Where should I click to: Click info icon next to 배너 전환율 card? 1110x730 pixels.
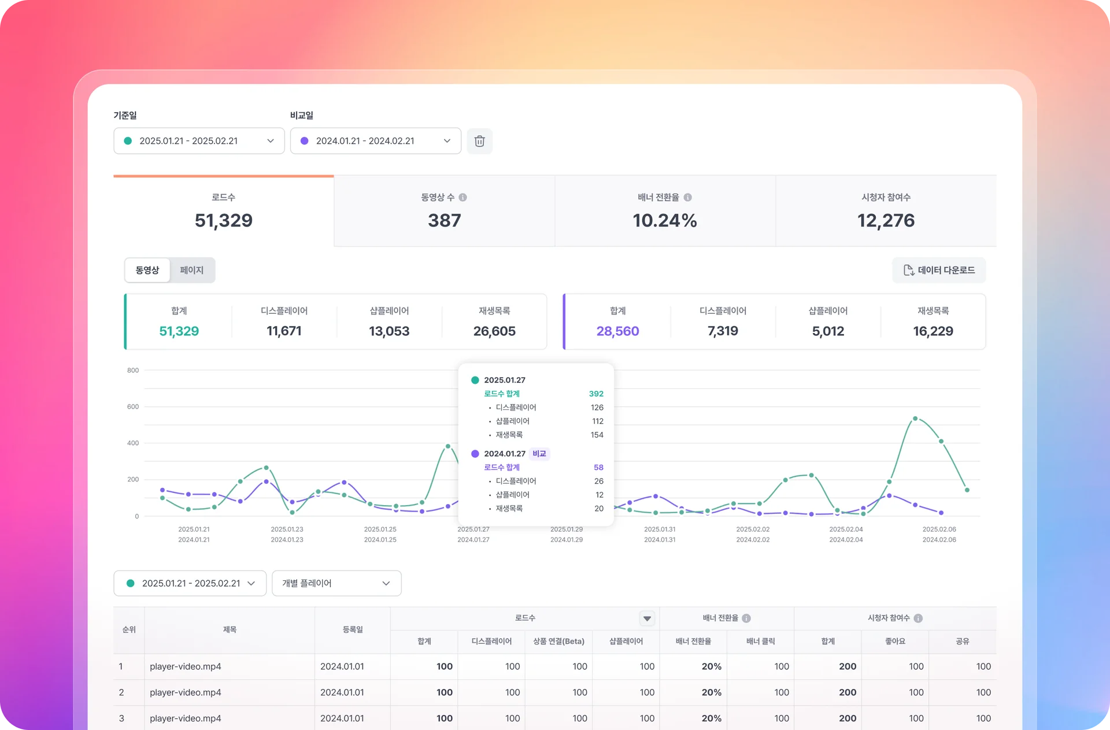(687, 197)
